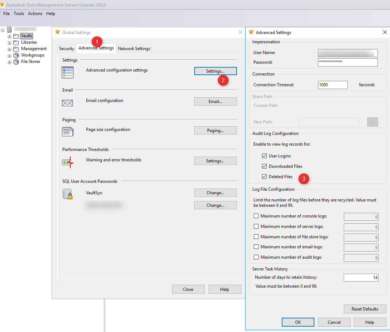The width and height of the screenshot is (390, 332).
Task: Disable the Downloaded Files audit logging
Action: coord(265,166)
